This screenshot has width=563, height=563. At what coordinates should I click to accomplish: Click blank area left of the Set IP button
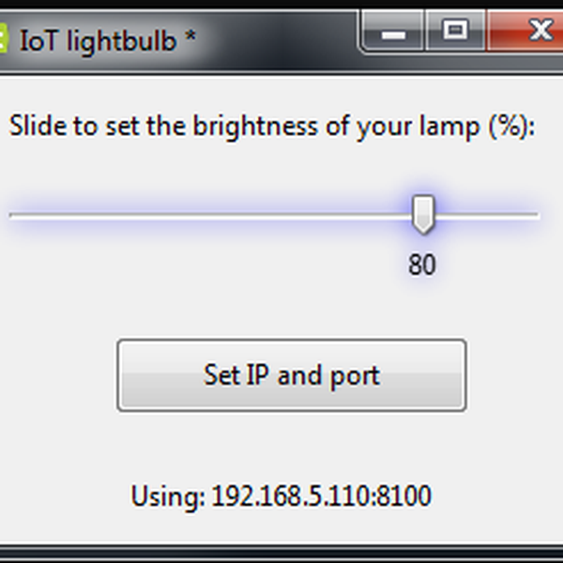pos(58,375)
